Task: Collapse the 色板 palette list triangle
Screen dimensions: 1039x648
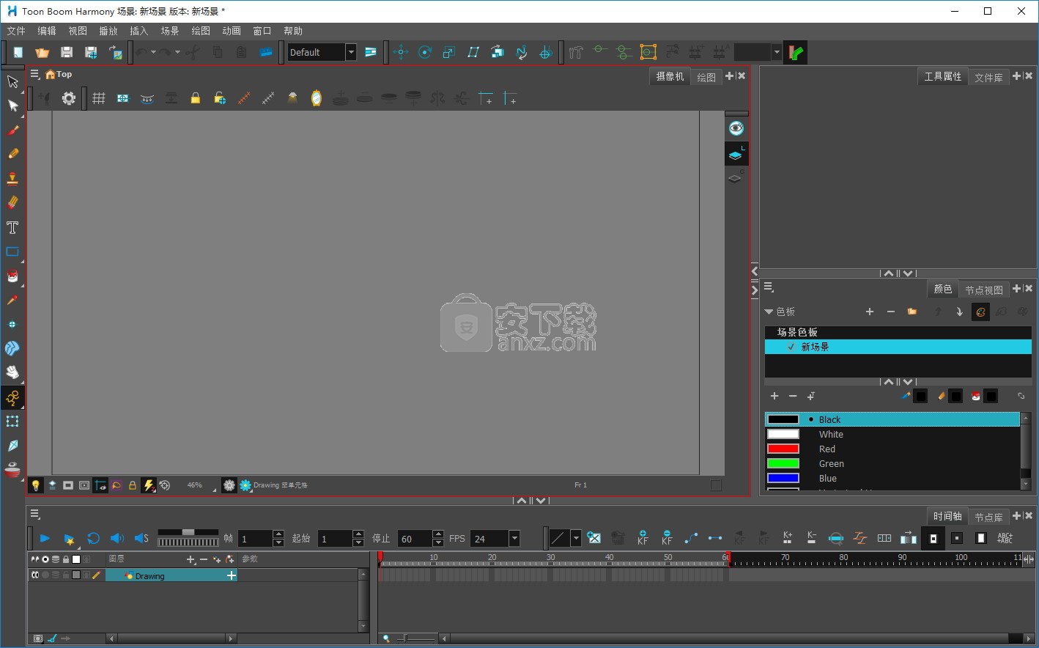Action: (769, 312)
